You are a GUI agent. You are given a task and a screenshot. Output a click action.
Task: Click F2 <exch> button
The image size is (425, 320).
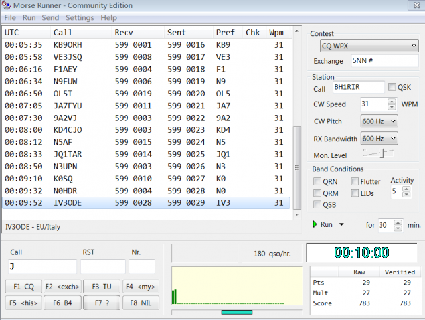point(62,287)
